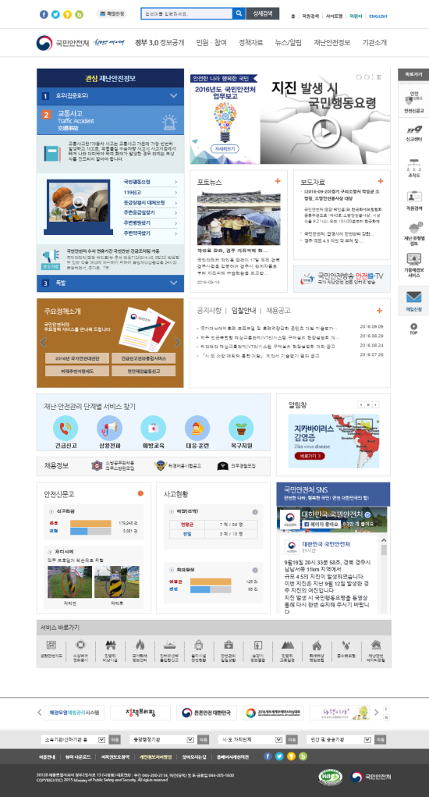The image size is (429, 797).
Task: Collapse the 교통사고 accordion header
Action: [110, 120]
